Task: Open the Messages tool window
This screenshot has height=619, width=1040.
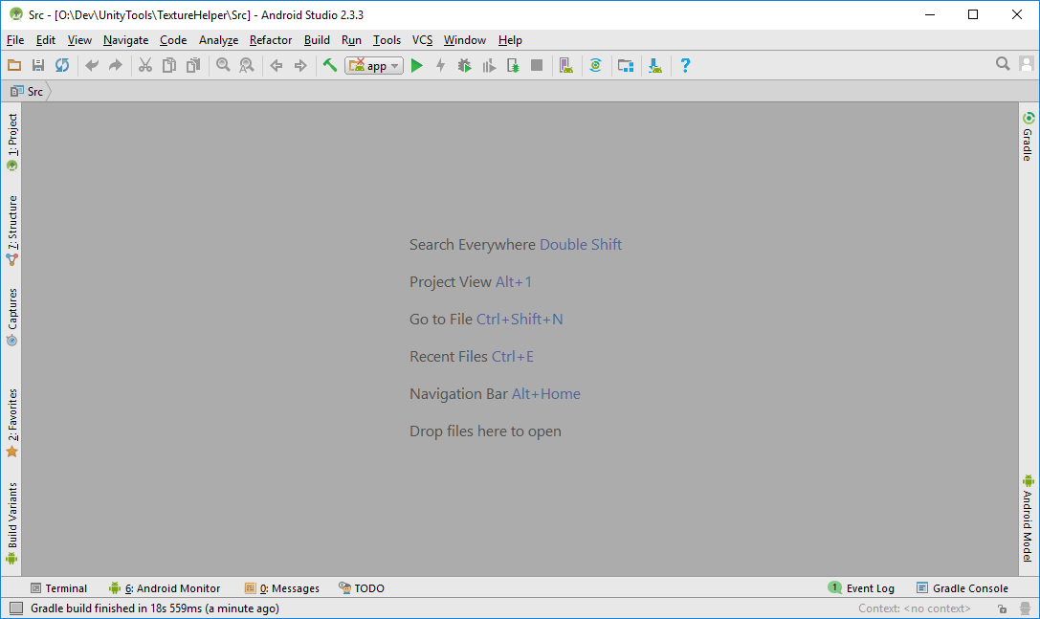Action: (x=282, y=587)
